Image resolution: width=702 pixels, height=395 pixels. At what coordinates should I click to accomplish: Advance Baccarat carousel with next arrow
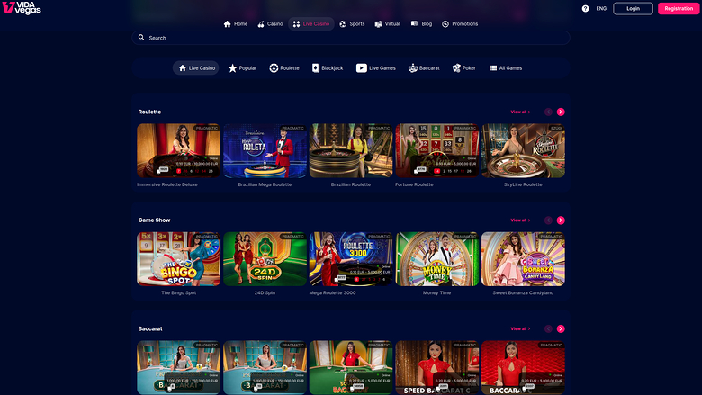point(561,328)
